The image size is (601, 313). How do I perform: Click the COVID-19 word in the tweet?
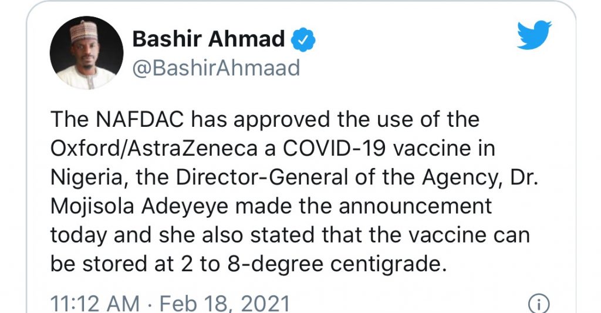[x=334, y=148]
